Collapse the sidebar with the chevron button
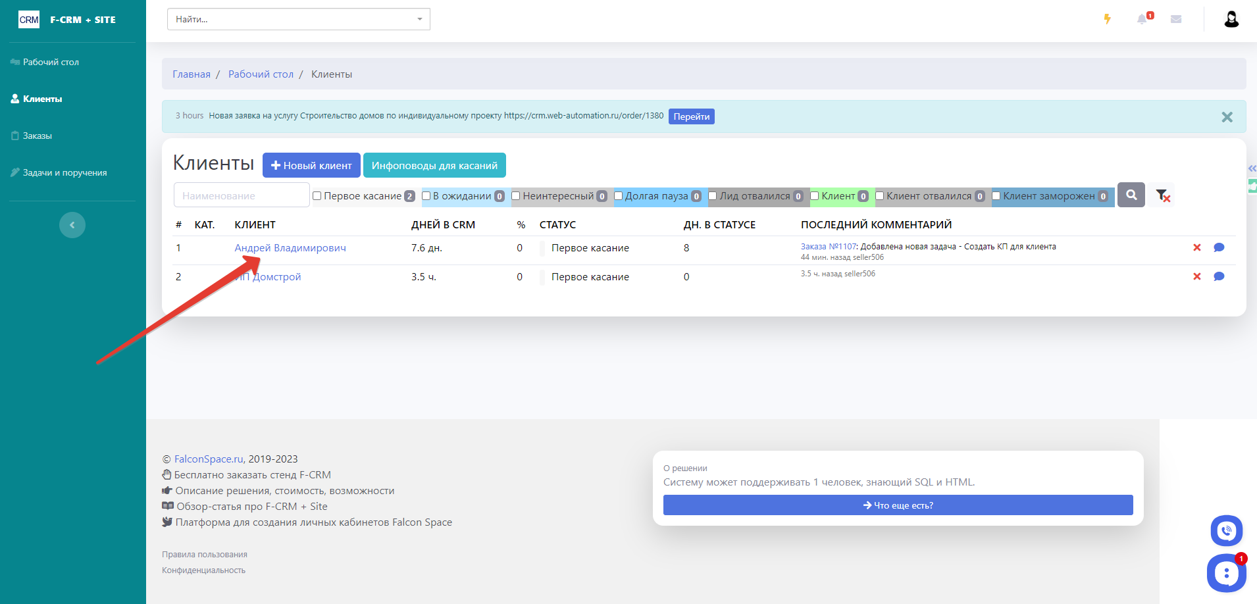This screenshot has height=604, width=1257. click(72, 225)
